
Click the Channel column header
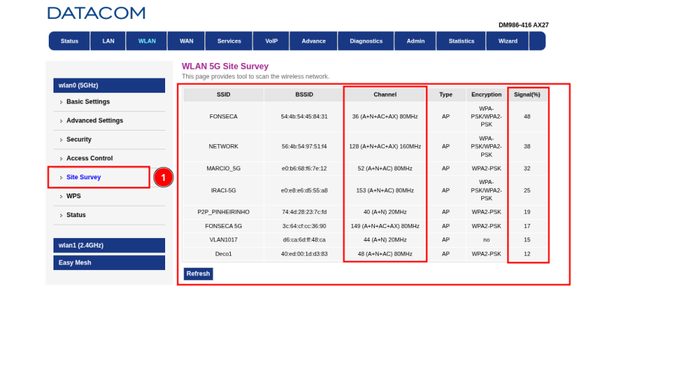tap(385, 95)
